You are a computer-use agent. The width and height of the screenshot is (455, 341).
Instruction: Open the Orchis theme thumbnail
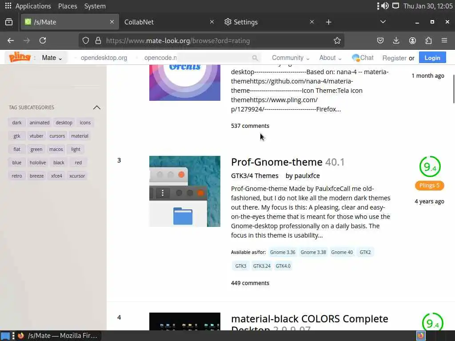[184, 83]
